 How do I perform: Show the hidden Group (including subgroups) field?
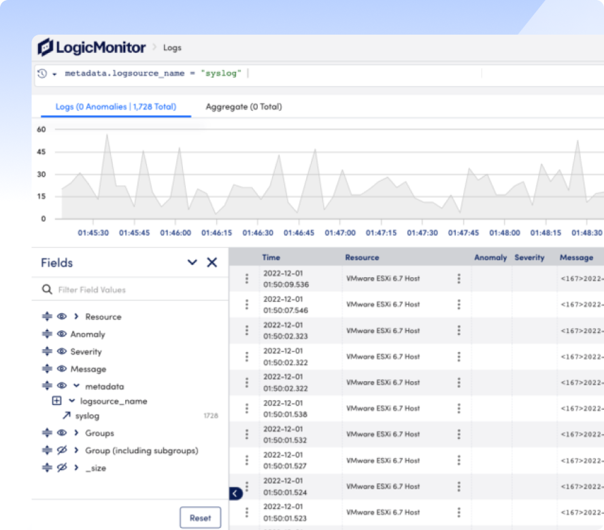click(62, 450)
